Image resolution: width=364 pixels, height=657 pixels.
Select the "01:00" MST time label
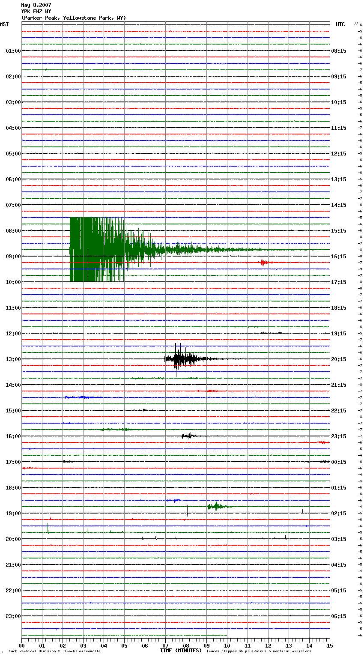[x=13, y=51]
